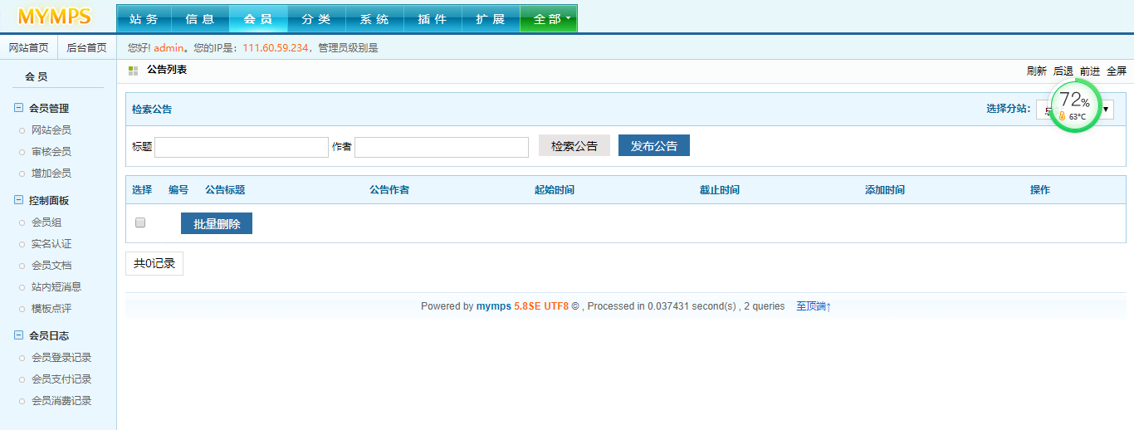
Task: Click the 72% temperature monitor widget
Action: [1076, 105]
